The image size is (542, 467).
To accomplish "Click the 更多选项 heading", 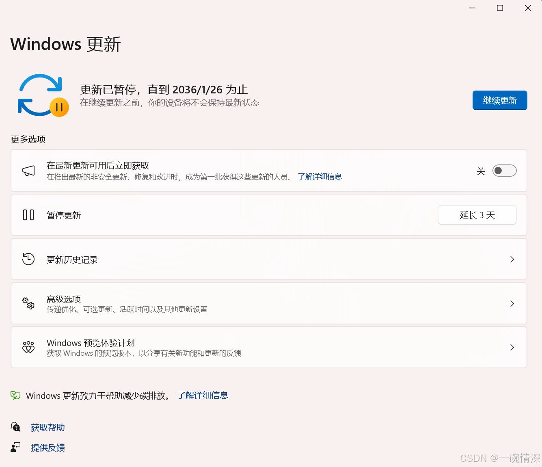I will pos(28,139).
